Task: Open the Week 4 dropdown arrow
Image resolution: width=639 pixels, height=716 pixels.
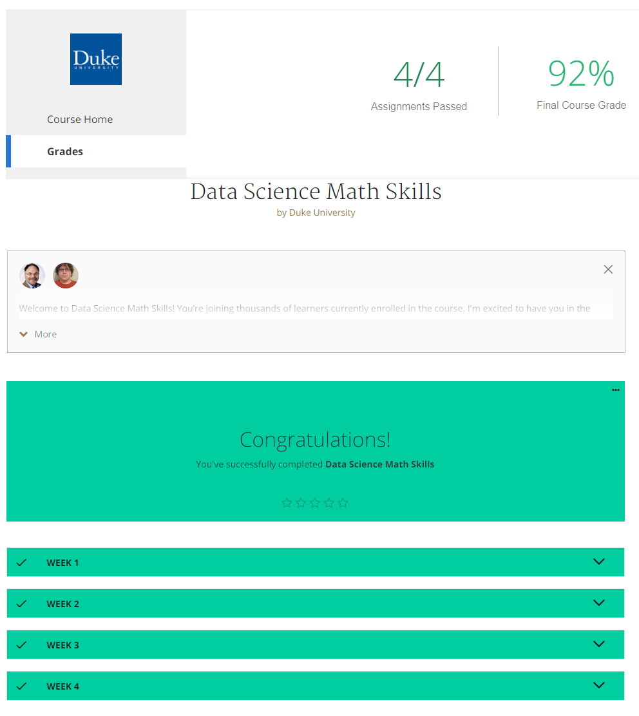Action: pyautogui.click(x=599, y=685)
